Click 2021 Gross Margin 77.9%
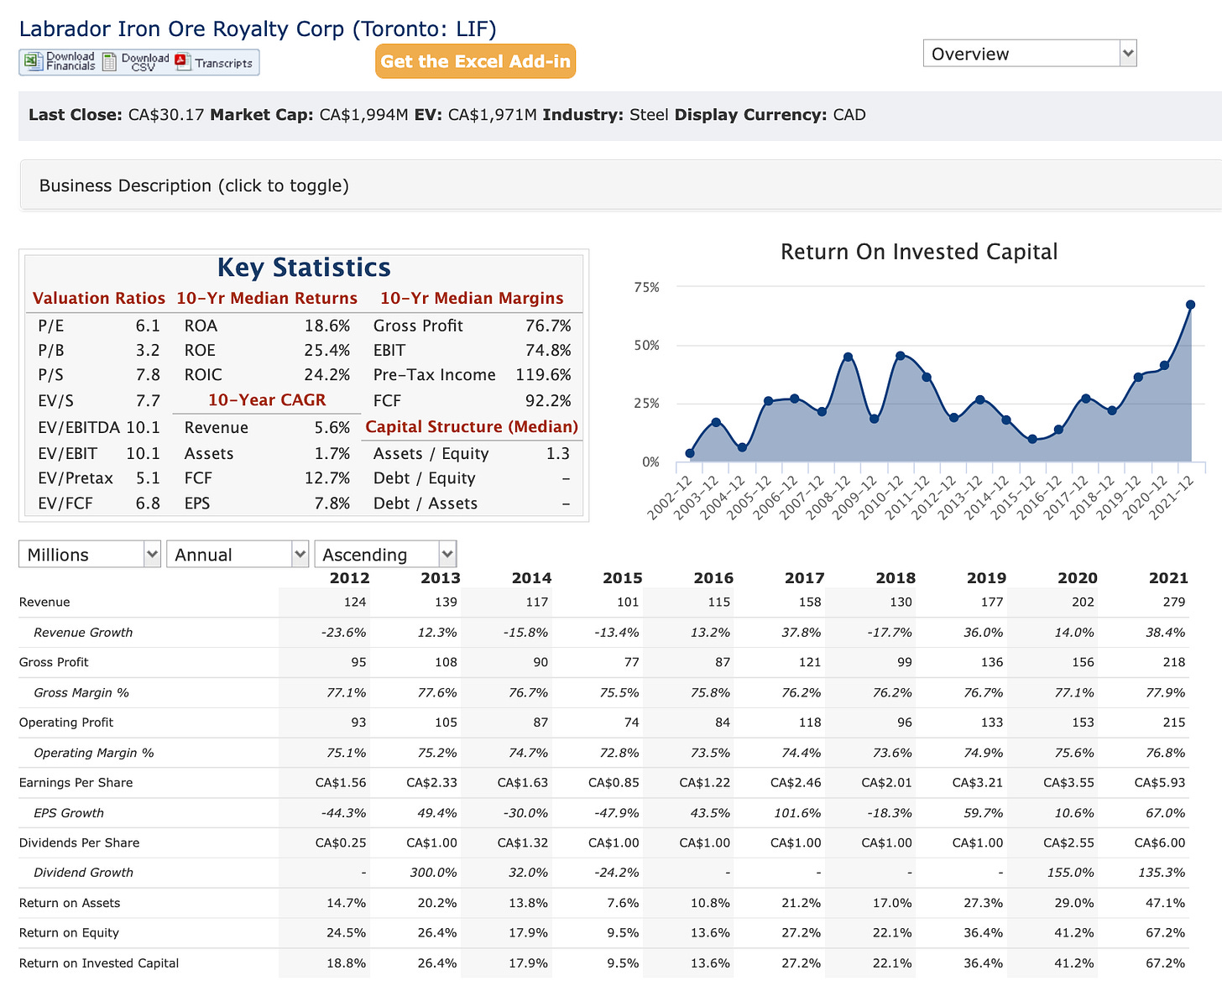1222x991 pixels. click(x=1165, y=692)
